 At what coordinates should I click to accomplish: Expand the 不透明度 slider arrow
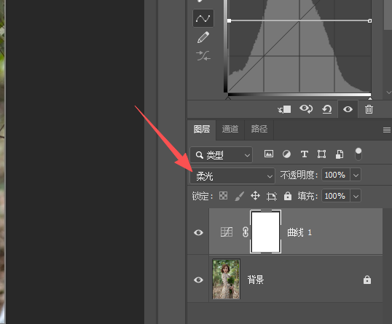click(x=356, y=175)
